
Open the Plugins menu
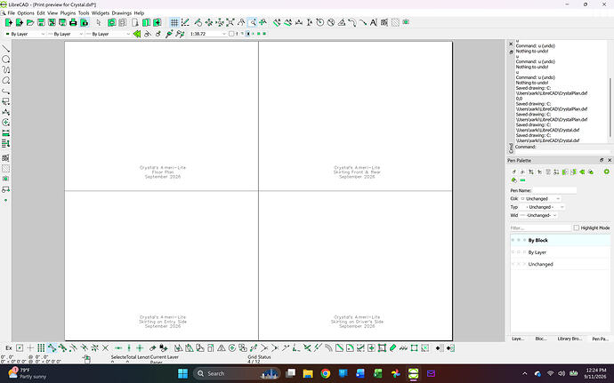(x=68, y=13)
